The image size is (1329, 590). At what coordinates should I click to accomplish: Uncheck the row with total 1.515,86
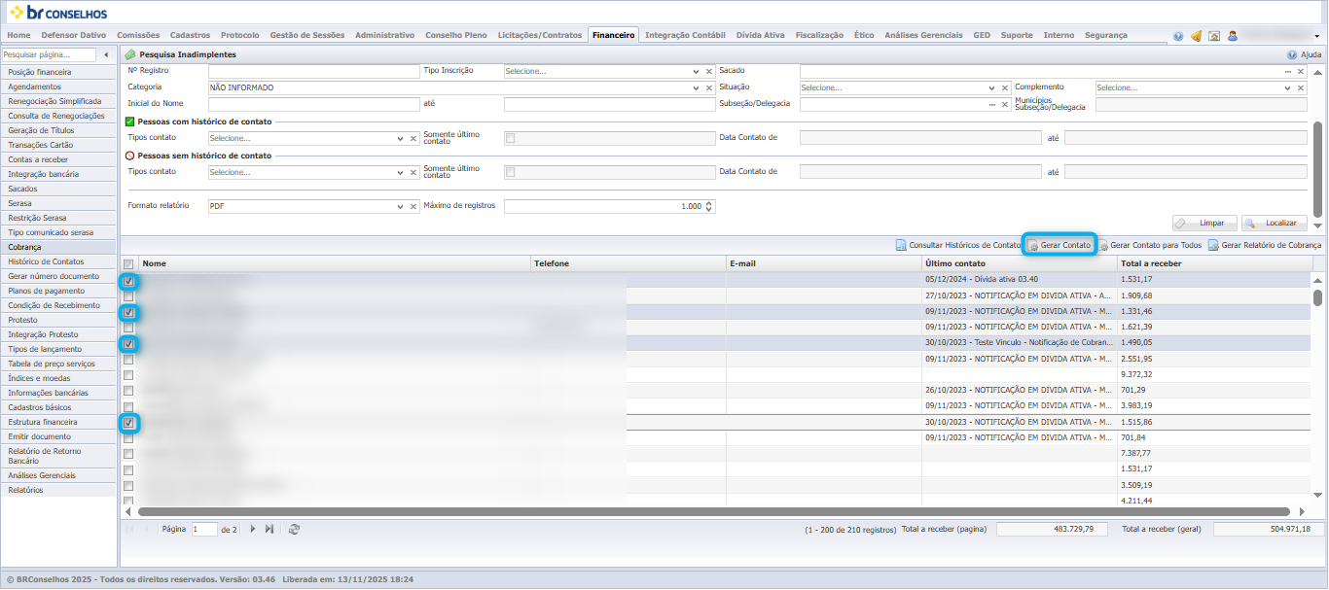tap(128, 423)
